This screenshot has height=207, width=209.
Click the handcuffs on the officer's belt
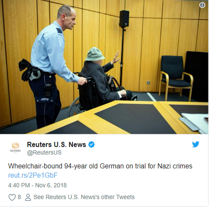[35, 75]
